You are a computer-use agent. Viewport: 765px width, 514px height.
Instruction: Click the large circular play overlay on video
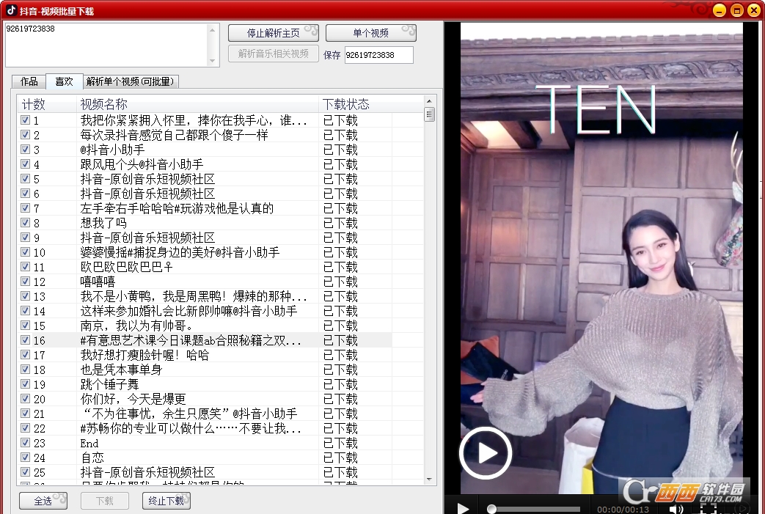(485, 453)
